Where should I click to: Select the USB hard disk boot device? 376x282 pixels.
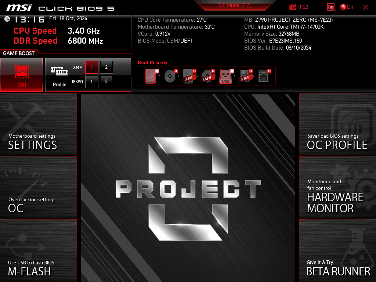pos(189,76)
